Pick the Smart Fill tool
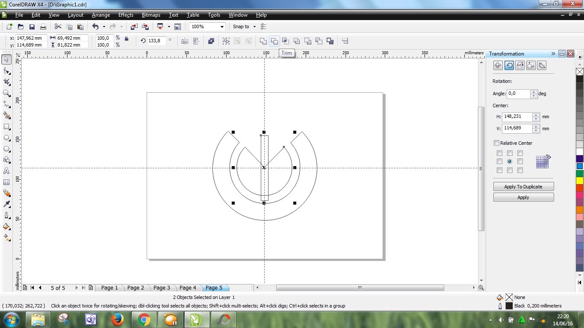584x328 pixels. (6, 115)
